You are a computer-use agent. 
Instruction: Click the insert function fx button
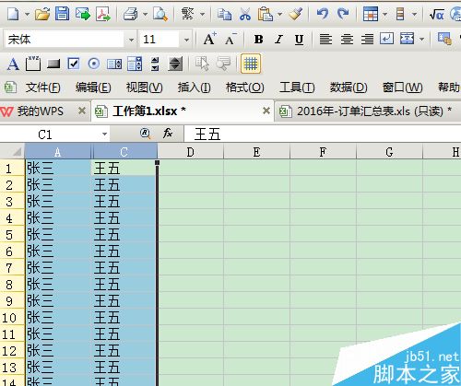click(x=168, y=134)
